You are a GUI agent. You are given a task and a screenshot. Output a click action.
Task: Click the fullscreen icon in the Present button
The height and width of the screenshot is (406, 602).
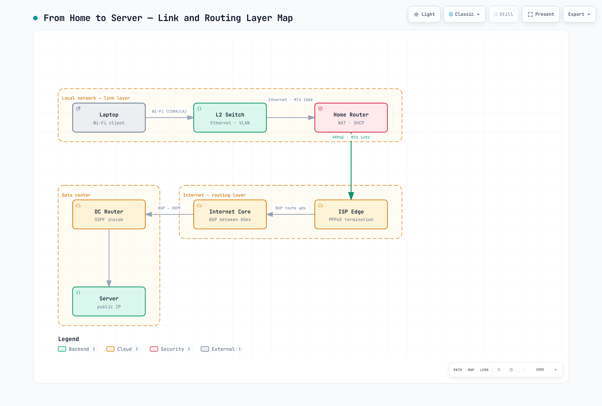point(530,14)
